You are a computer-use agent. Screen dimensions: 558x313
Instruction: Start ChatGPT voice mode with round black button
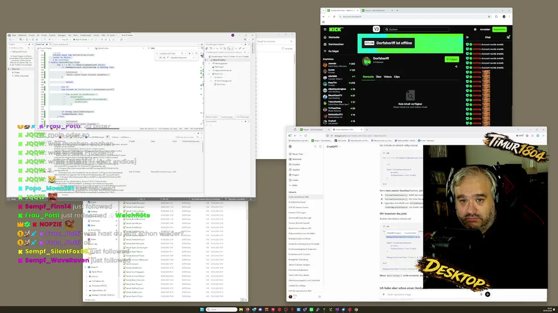[488, 294]
